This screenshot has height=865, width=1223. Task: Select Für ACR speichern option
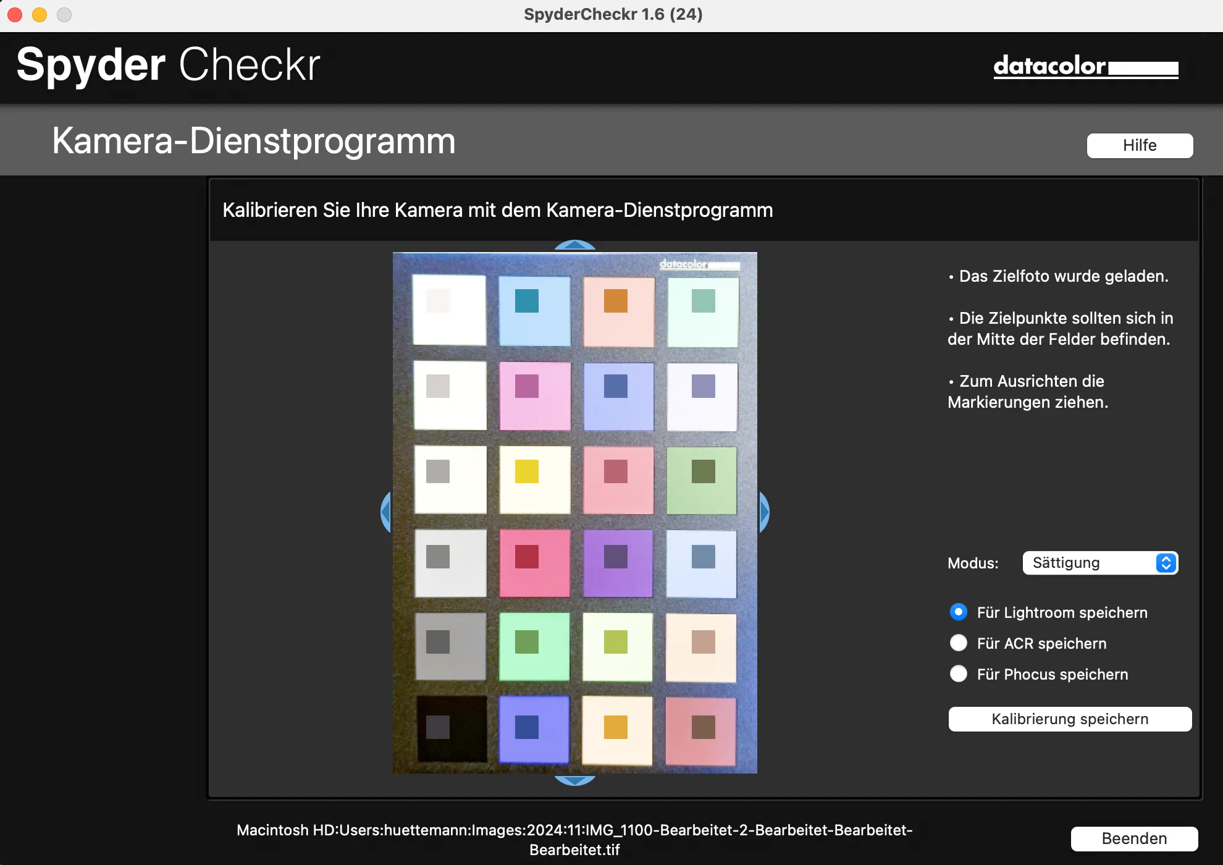[x=958, y=643]
